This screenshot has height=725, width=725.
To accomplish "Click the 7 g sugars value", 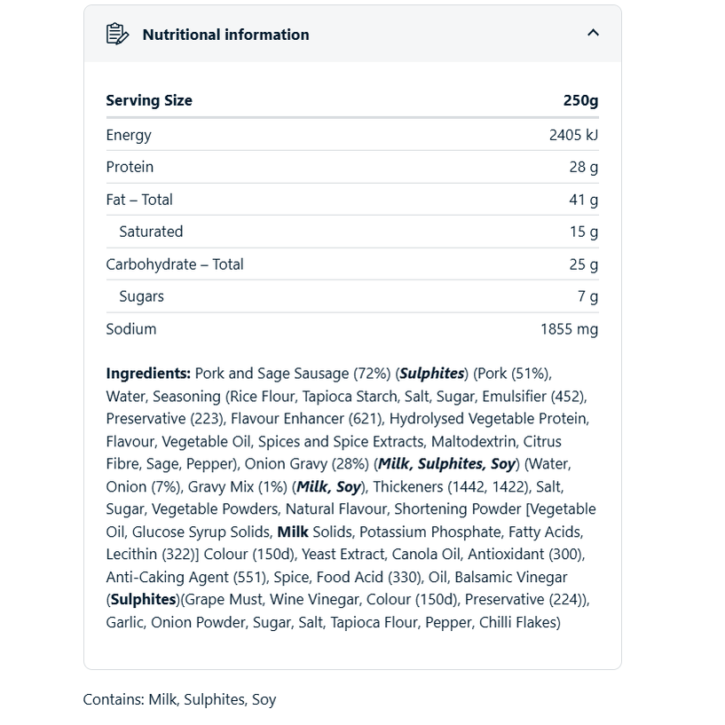I will pos(587,296).
